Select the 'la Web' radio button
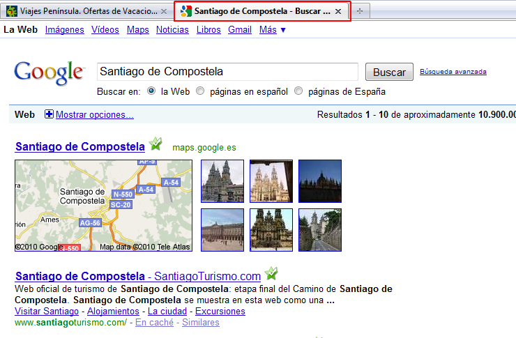516x338 pixels. click(151, 91)
